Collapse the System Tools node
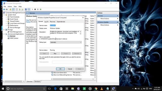Screen dimensions: 162x91 point(4,15)
